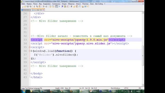The width and height of the screenshot is (165, 93).
Task: Open the Вид menu
Action: point(40,4)
